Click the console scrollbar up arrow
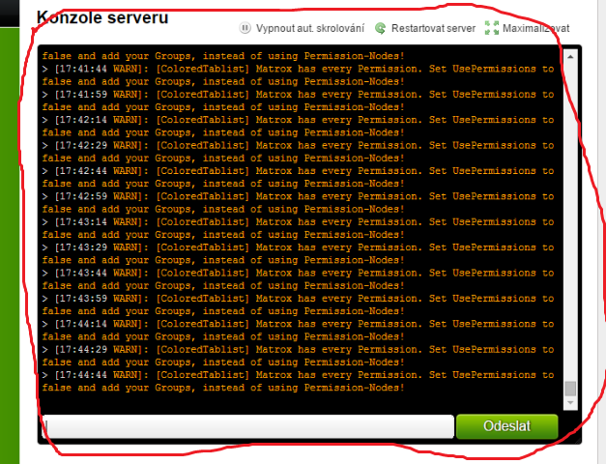The height and width of the screenshot is (464, 606). [570, 58]
